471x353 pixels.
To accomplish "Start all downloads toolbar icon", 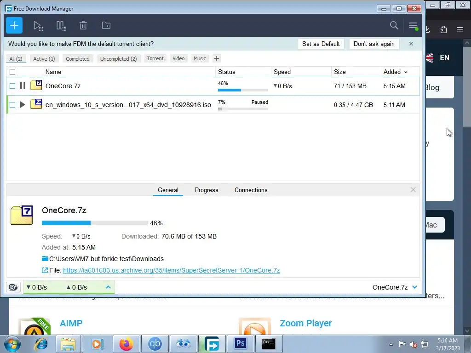I will (x=38, y=26).
